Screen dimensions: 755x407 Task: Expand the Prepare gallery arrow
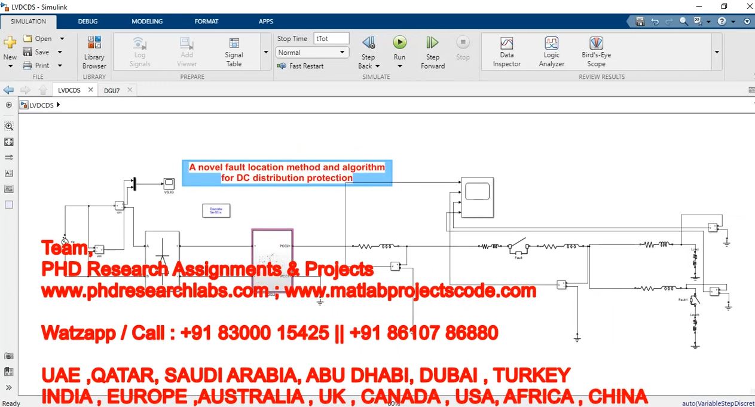pos(265,53)
